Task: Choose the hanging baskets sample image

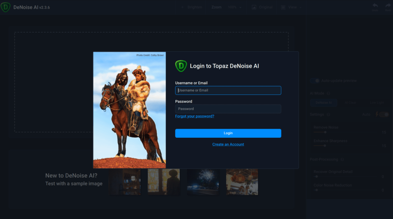Action: (x=242, y=182)
